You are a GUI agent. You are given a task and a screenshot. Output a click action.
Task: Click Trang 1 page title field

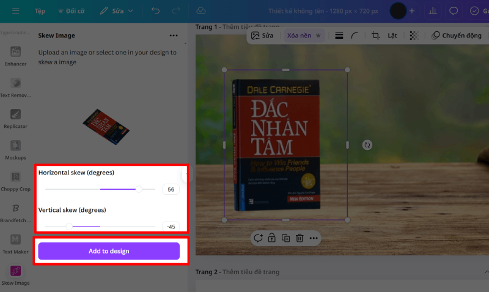[251, 27]
